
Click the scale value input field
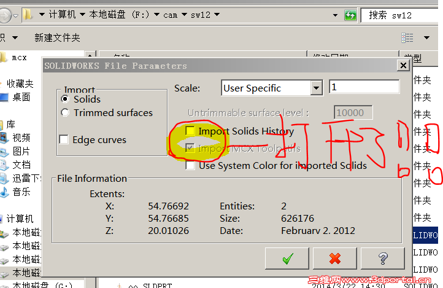(x=364, y=87)
